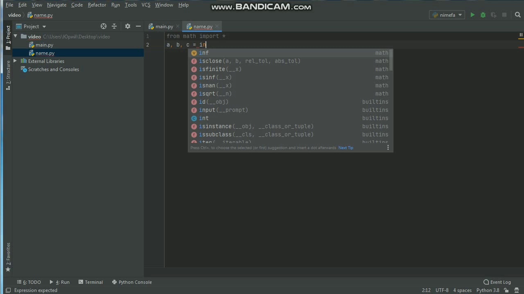Open the Run menu

tap(115, 5)
